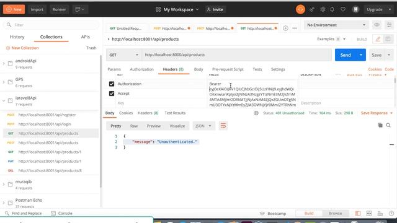The image size is (397, 223).
Task: Click New Collection link
Action: (x=22, y=48)
